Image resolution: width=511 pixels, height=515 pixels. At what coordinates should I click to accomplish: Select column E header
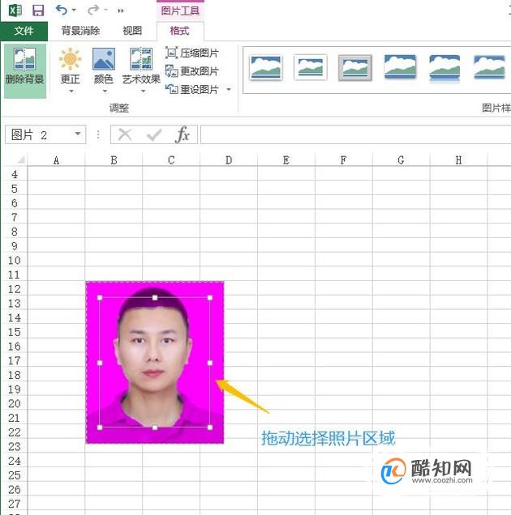pos(286,160)
